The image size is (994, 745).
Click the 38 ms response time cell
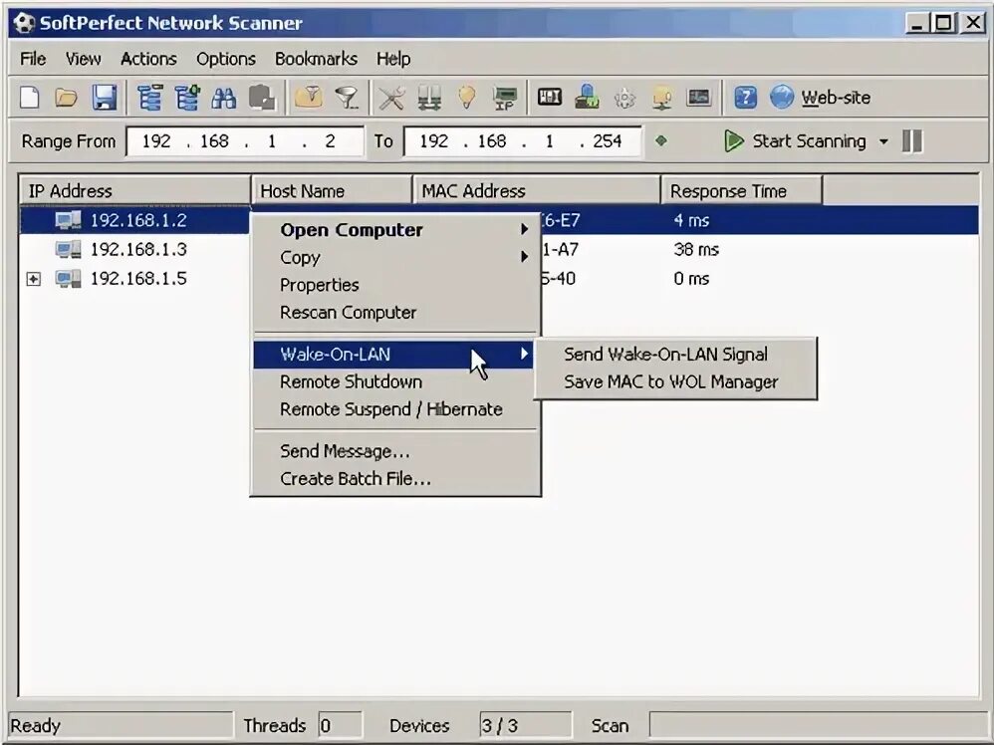point(696,249)
